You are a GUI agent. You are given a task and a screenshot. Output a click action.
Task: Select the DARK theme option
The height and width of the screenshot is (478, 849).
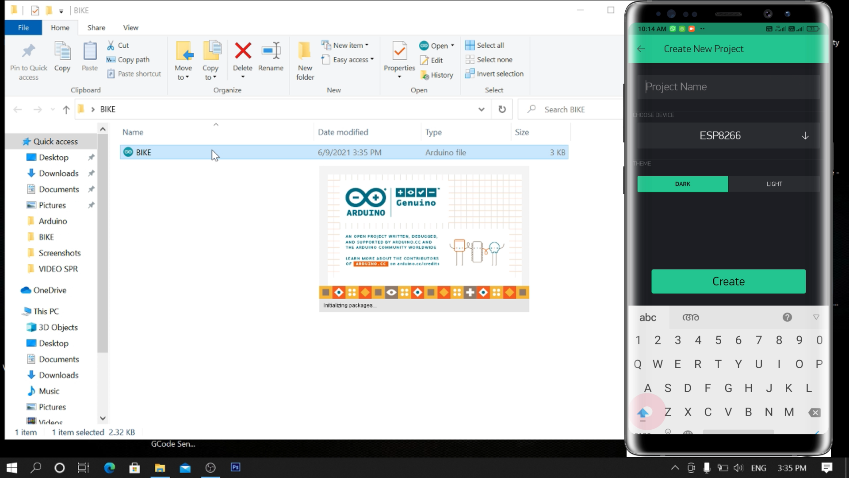[682, 184]
